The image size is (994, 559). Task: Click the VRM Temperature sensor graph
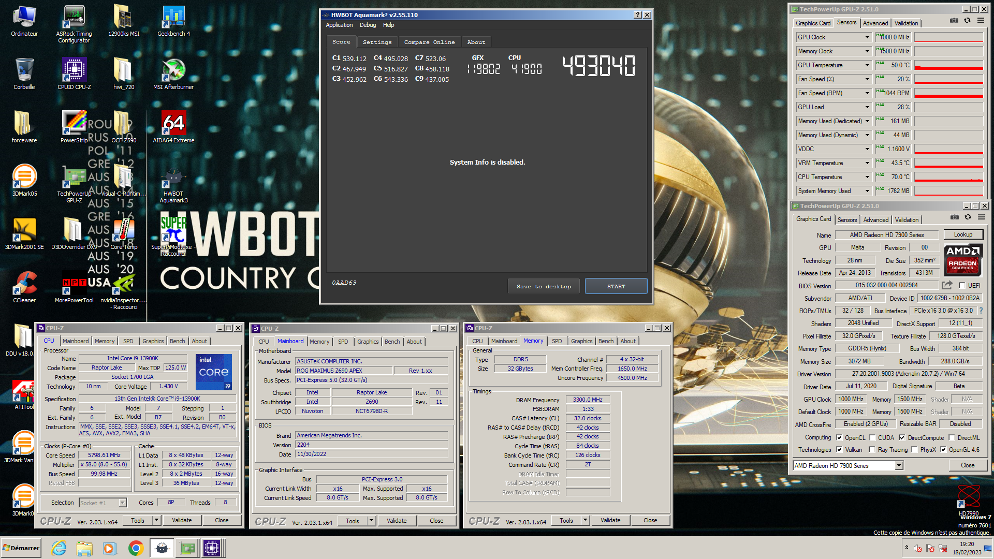point(948,163)
